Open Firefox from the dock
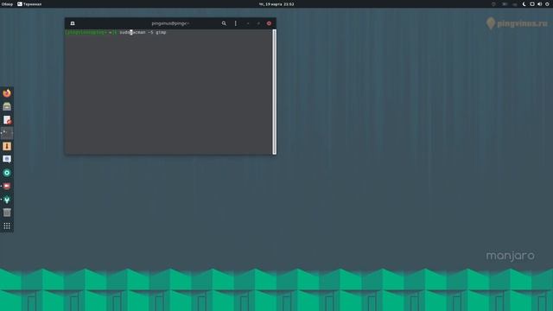 (7, 93)
